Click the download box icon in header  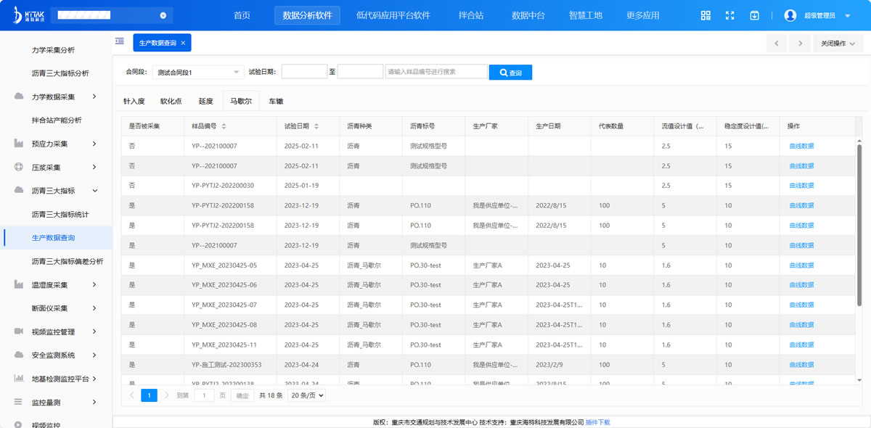pyautogui.click(x=755, y=15)
